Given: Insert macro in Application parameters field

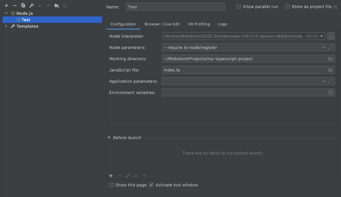Looking at the screenshot, I should (x=324, y=81).
